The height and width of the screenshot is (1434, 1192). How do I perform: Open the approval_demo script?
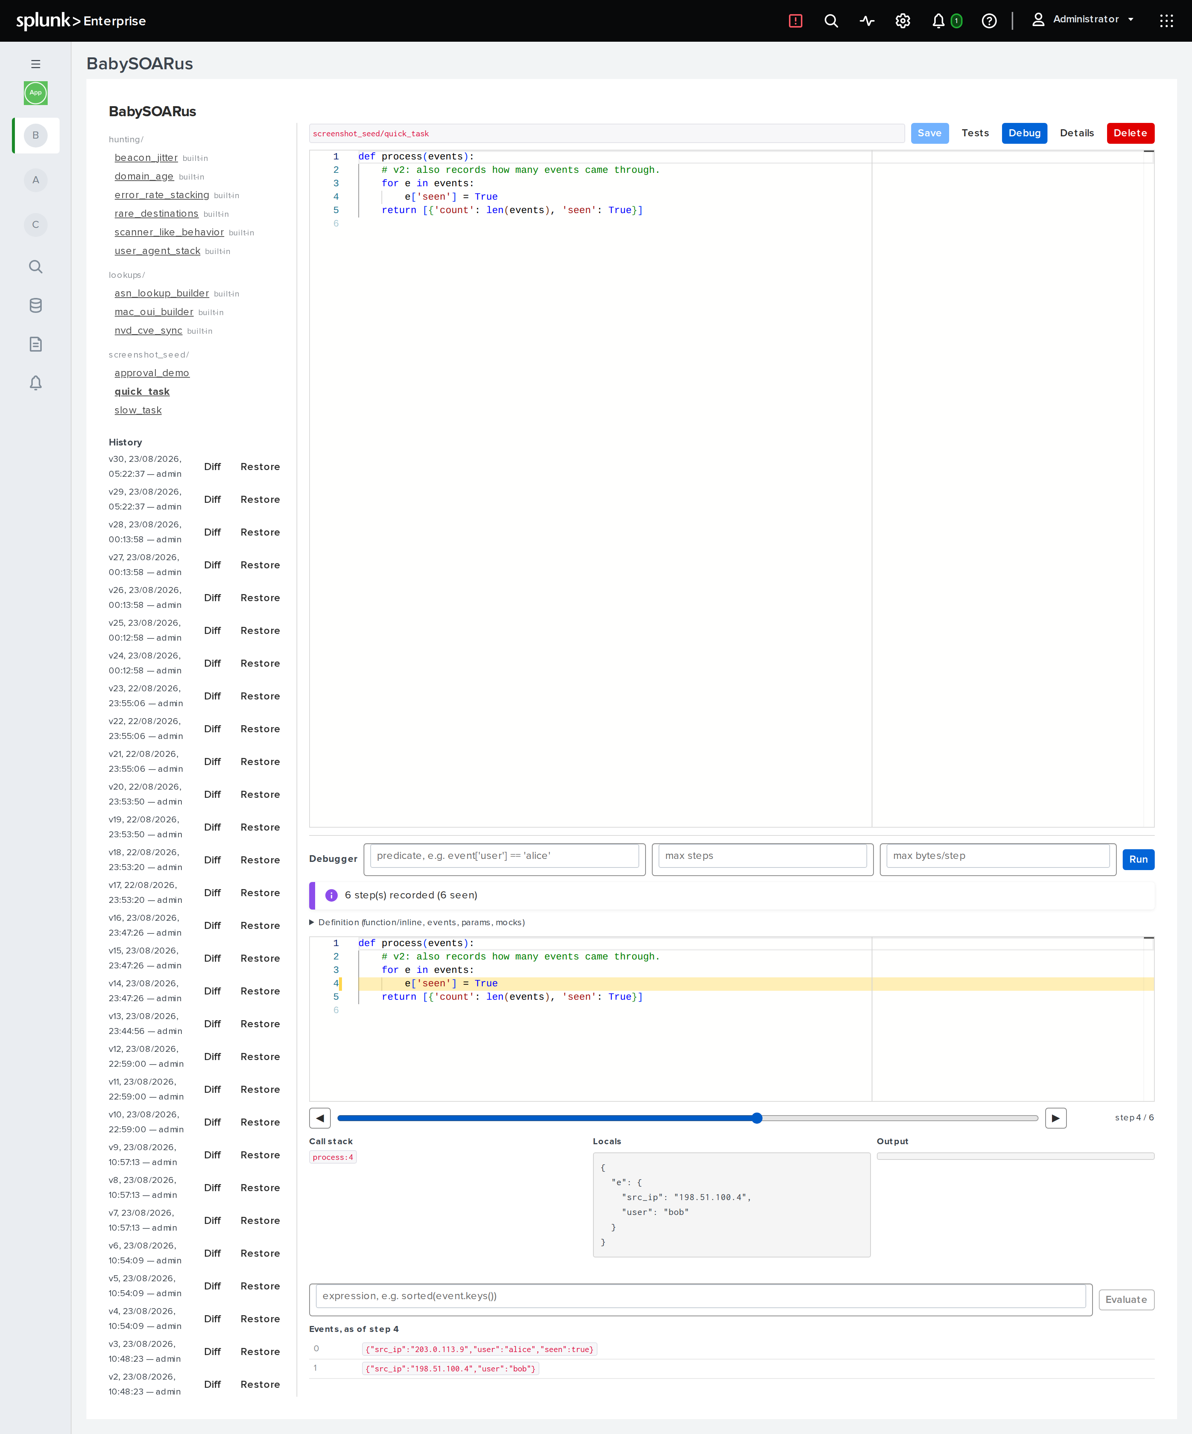tap(152, 373)
